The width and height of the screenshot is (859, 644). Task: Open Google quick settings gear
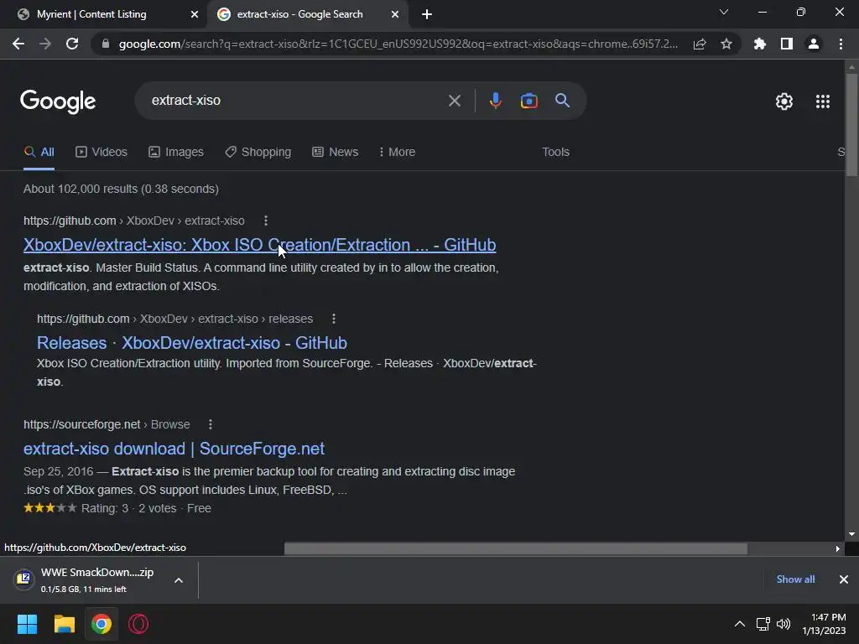coord(784,101)
